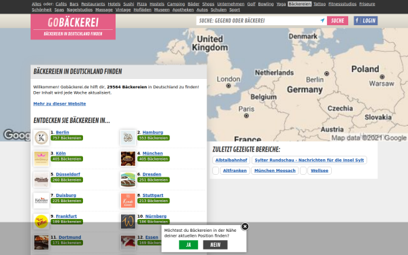
Task: Open the Restaurants category link
Action: (93, 4)
